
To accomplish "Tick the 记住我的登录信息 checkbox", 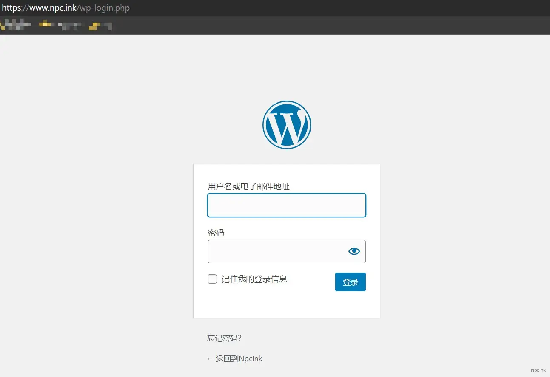I will pyautogui.click(x=212, y=279).
